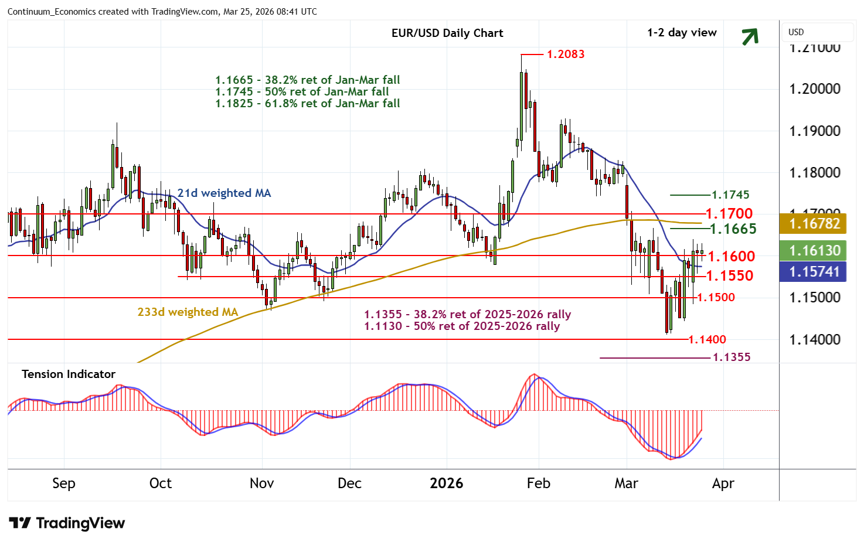This screenshot has width=864, height=545.
Task: Click the Tension Indicator panel title
Action: tap(69, 374)
